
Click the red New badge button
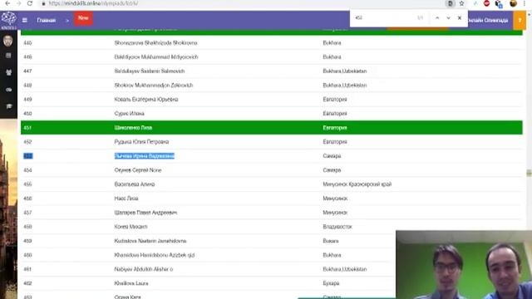[x=83, y=18]
